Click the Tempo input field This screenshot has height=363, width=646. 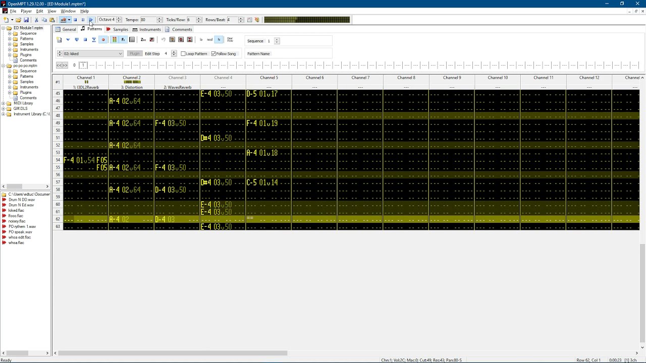click(x=148, y=20)
